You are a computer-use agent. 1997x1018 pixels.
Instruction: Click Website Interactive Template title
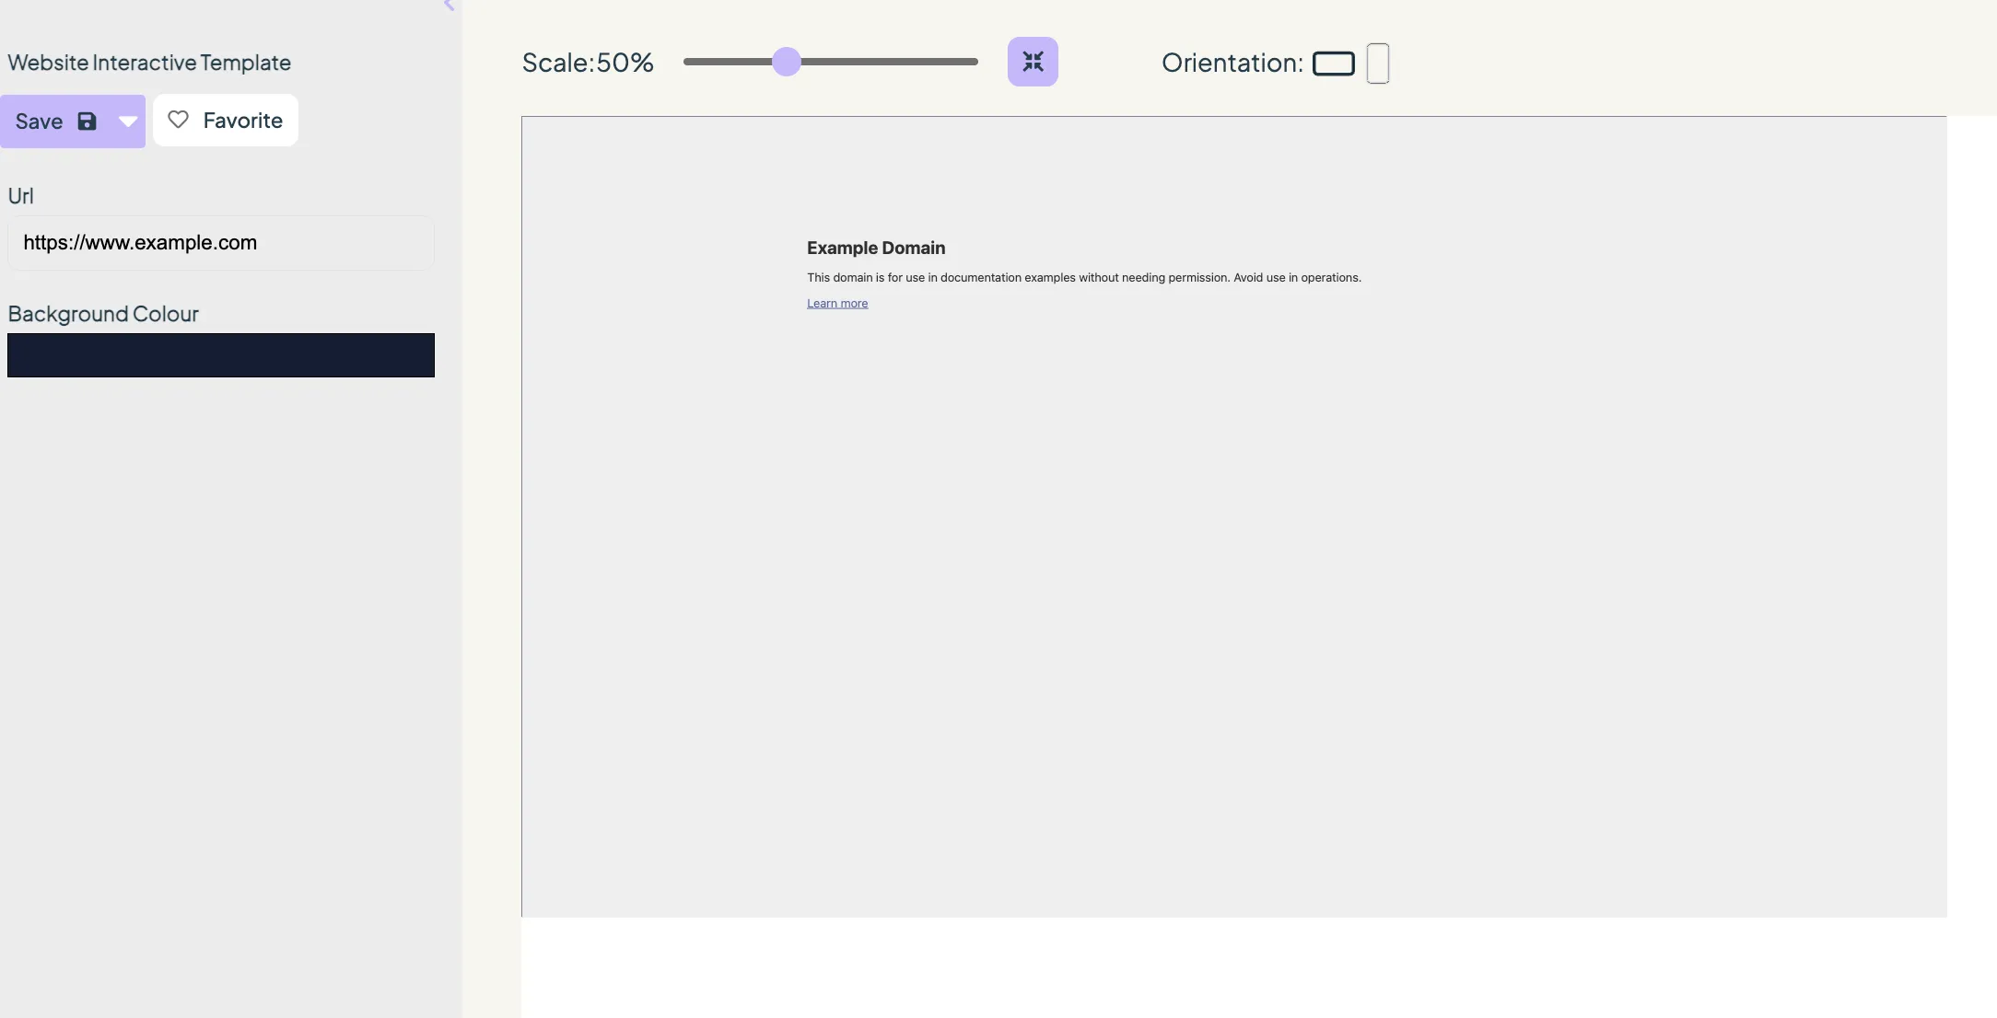[149, 63]
